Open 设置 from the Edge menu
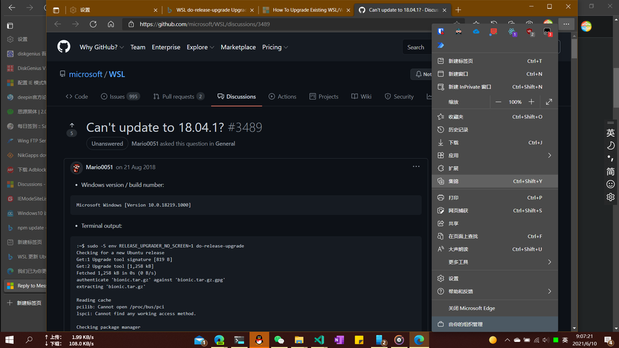619x348 pixels. pos(494,279)
